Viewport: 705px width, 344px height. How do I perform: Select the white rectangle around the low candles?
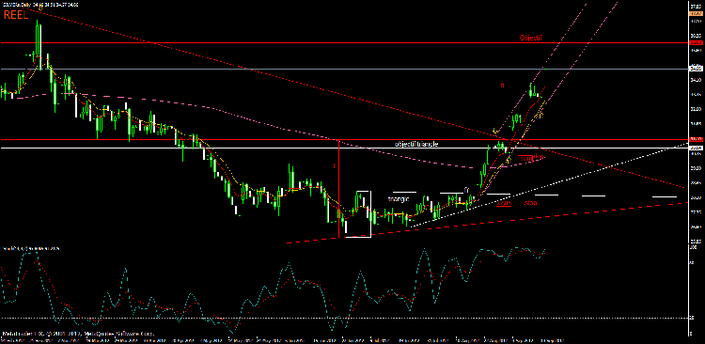(x=358, y=214)
